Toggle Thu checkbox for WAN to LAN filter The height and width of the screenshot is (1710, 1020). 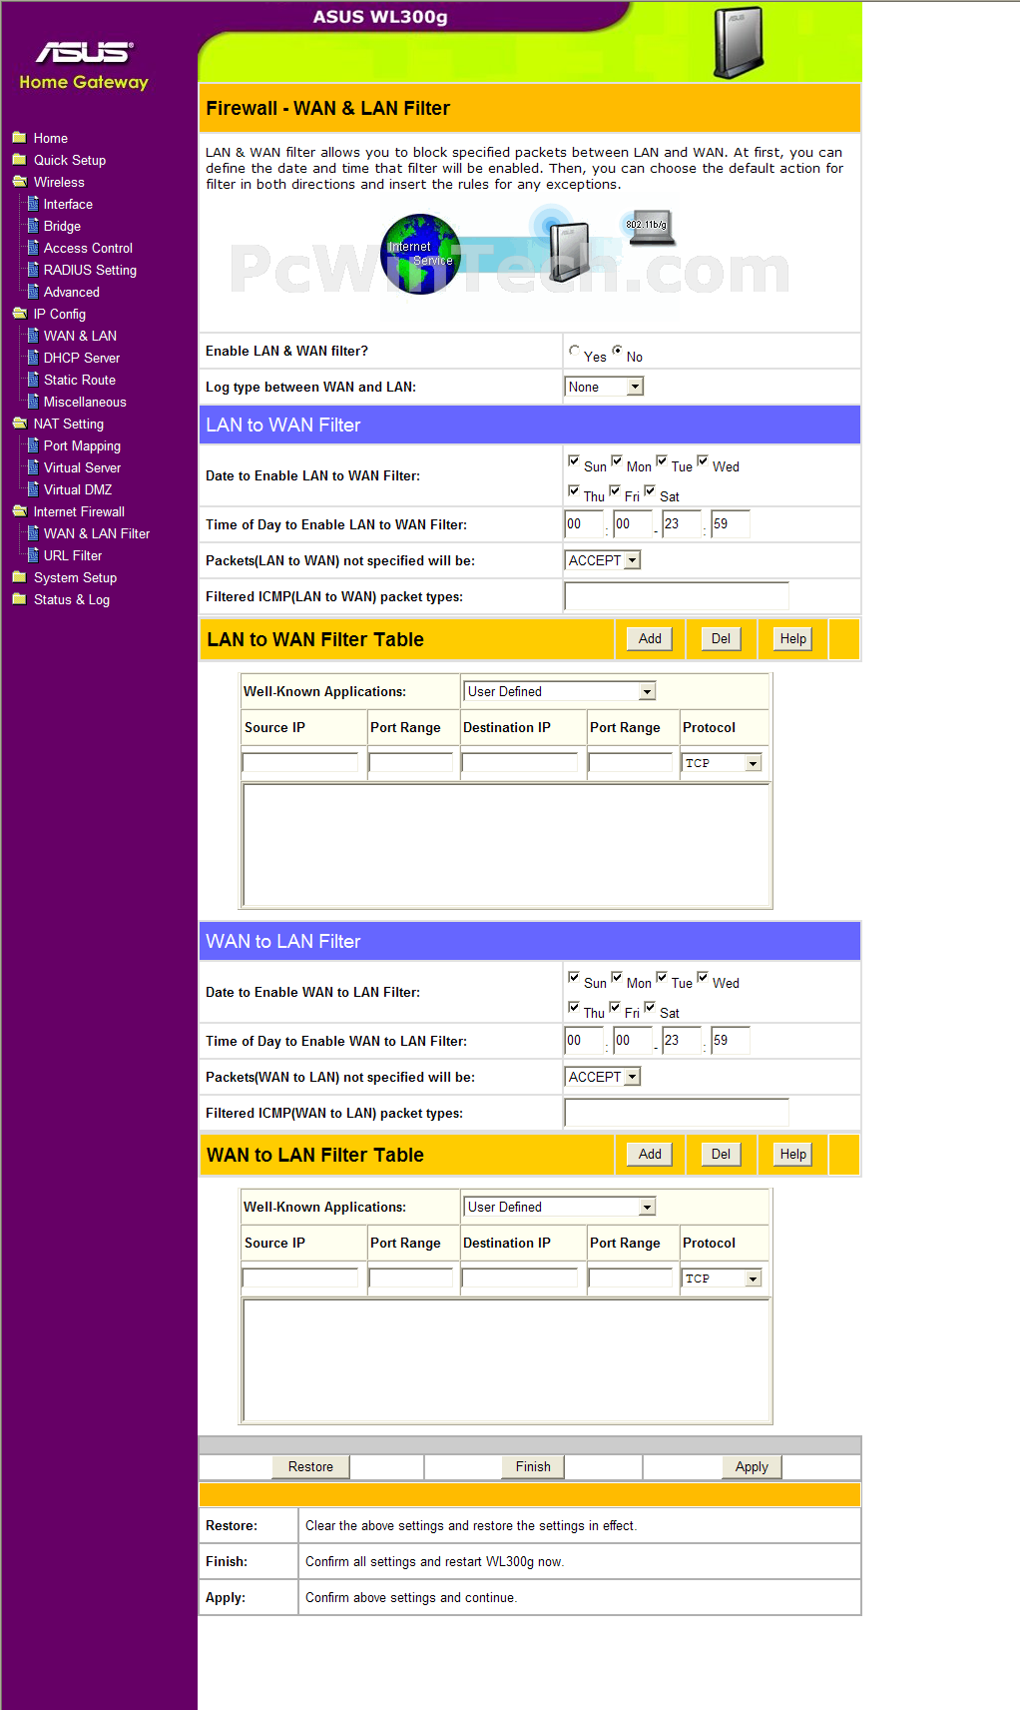[x=574, y=1007]
